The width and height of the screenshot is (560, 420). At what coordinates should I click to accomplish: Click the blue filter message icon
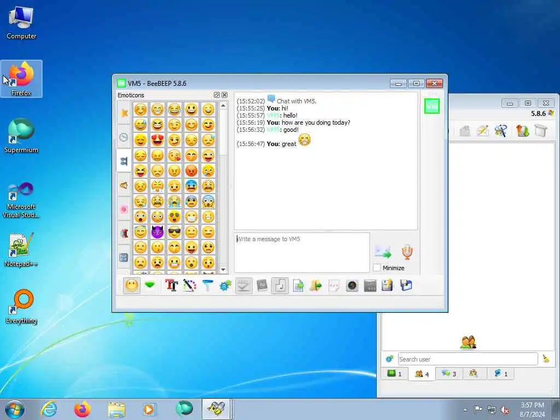(207, 285)
